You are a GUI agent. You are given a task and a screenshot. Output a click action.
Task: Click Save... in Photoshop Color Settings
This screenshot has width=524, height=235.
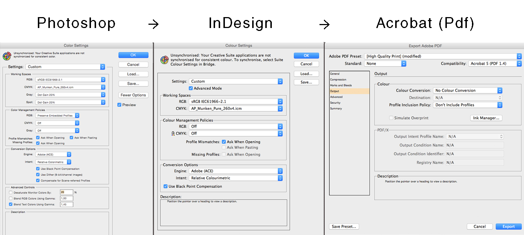[x=133, y=83]
